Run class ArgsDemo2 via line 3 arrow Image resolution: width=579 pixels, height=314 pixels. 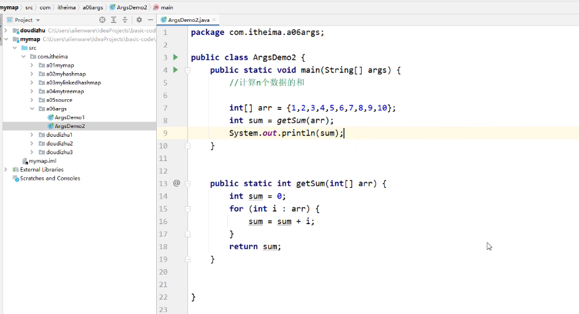176,57
